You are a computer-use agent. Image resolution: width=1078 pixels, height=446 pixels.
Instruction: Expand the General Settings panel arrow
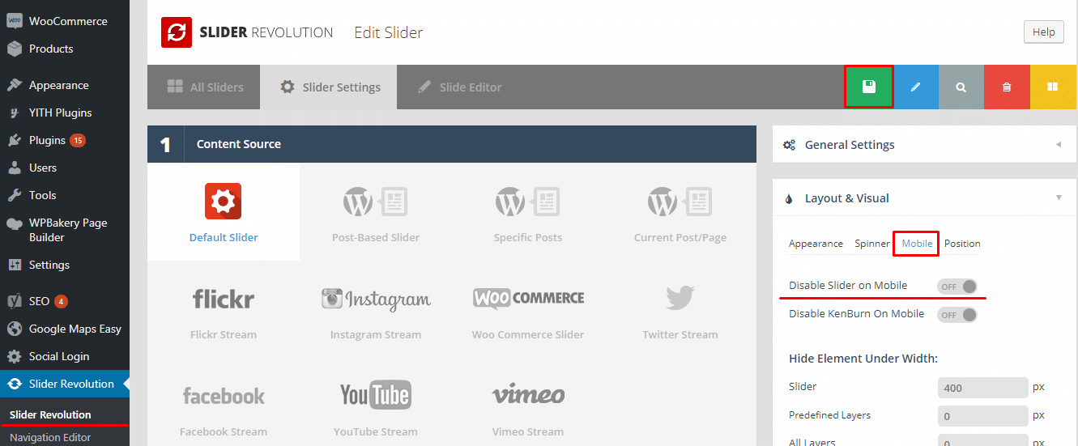pyautogui.click(x=1058, y=145)
